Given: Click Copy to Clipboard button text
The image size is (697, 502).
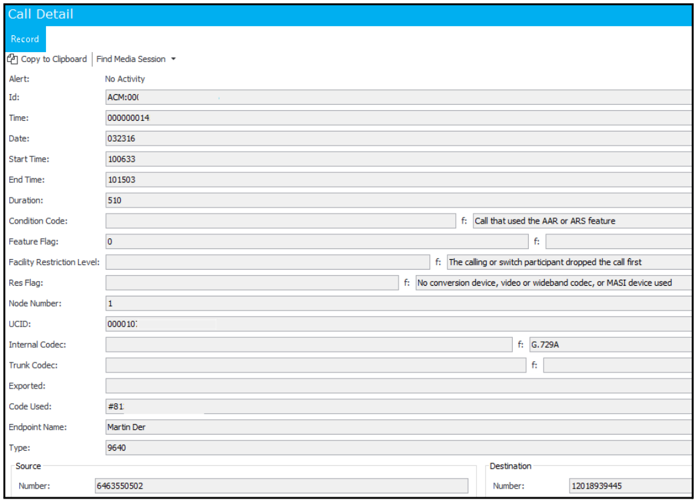Looking at the screenshot, I should coord(54,59).
